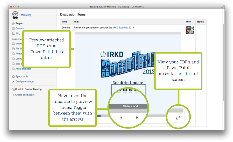
Task: Click the Pages icon in sidebar
Action: click(x=13, y=23)
